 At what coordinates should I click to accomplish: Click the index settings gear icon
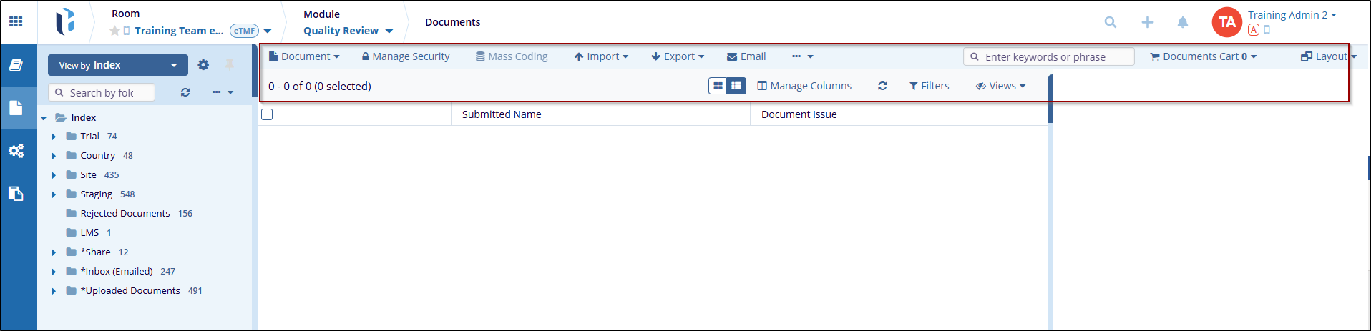coord(203,65)
